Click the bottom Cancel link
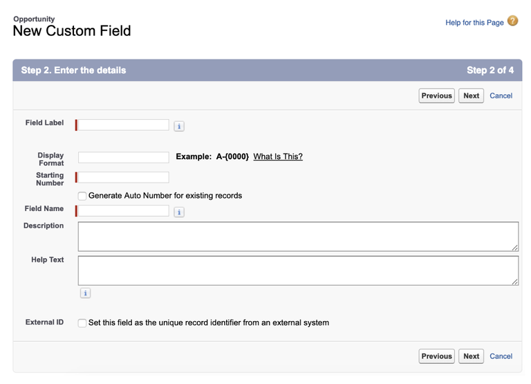The width and height of the screenshot is (531, 384). coord(501,356)
